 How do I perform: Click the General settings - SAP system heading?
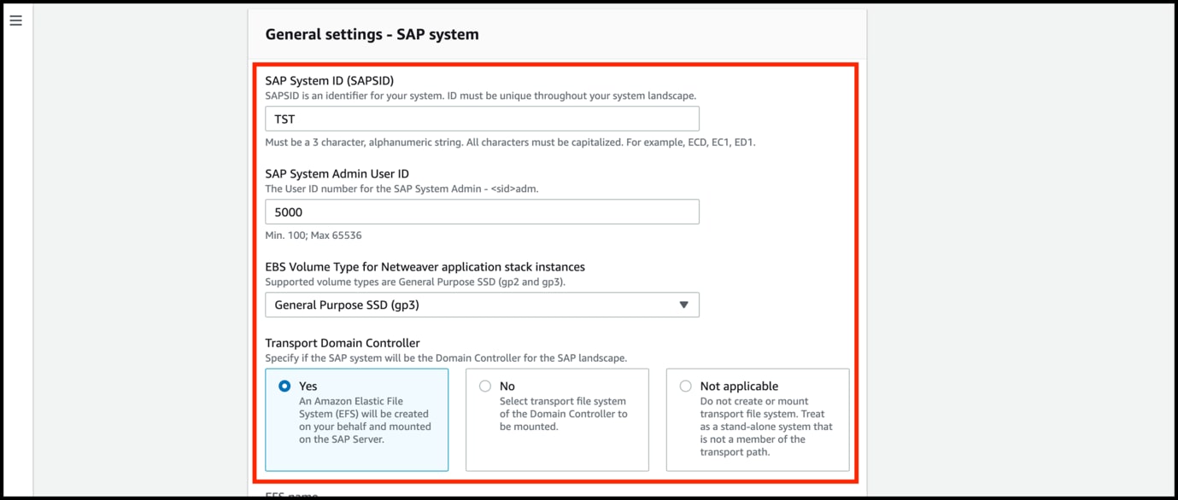point(372,34)
